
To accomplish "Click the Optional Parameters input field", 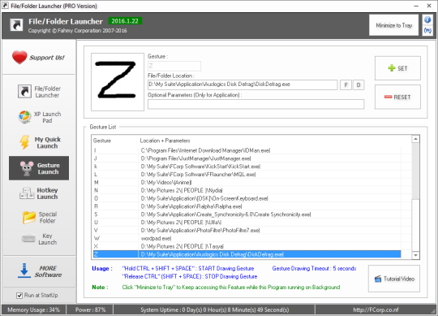I will pyautogui.click(x=255, y=104).
